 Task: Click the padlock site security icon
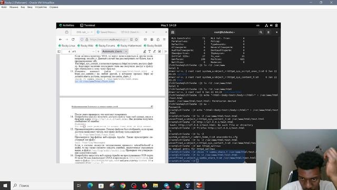coord(87,40)
